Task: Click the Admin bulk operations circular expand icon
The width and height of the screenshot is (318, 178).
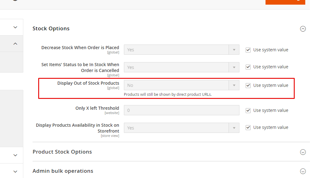Action: (x=303, y=171)
